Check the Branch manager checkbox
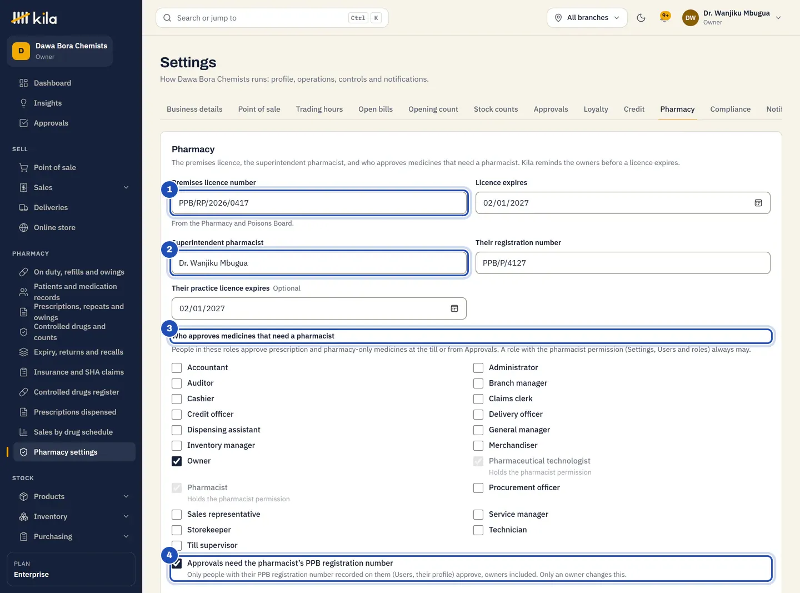800x593 pixels. (x=478, y=383)
